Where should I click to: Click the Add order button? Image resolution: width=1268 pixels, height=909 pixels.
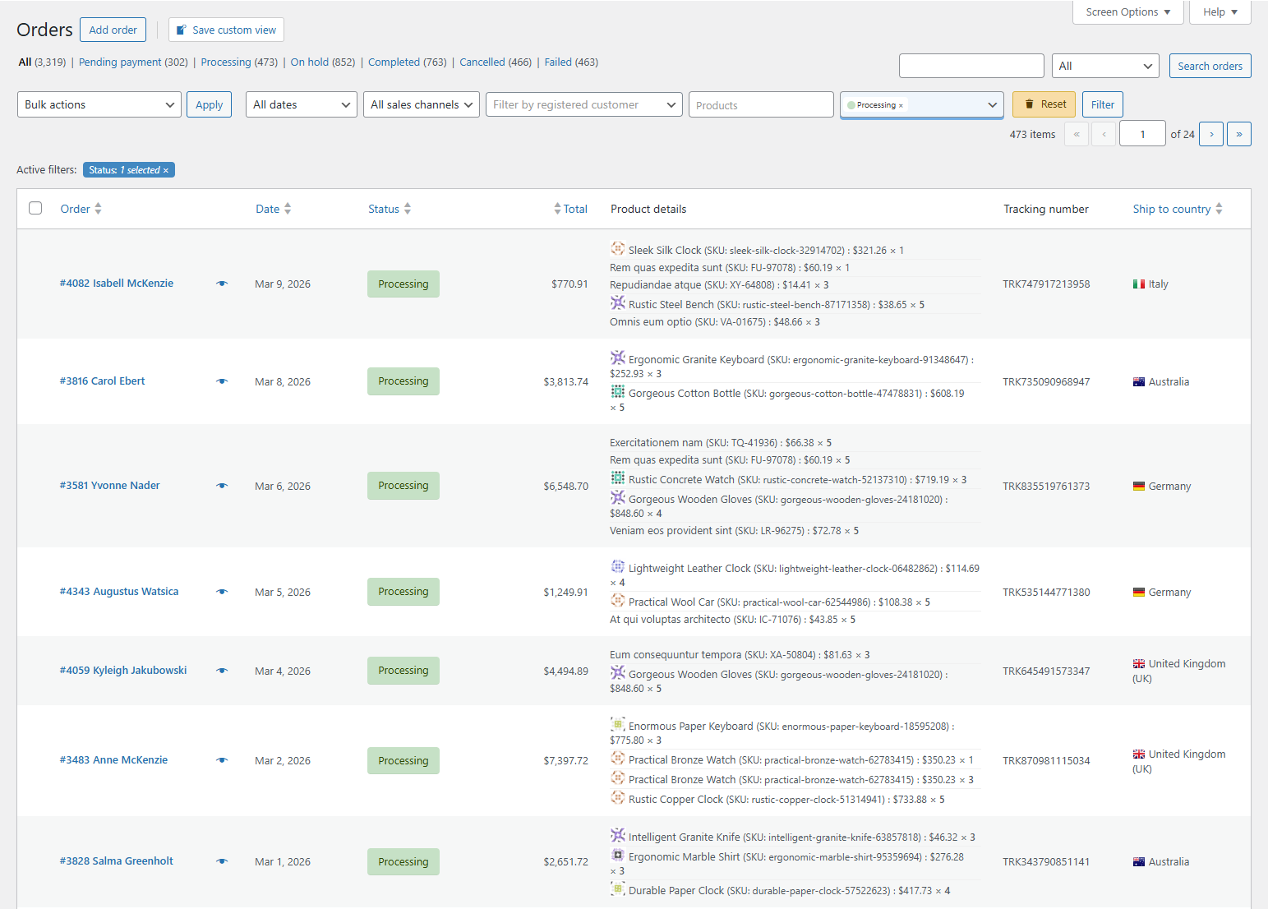[113, 30]
